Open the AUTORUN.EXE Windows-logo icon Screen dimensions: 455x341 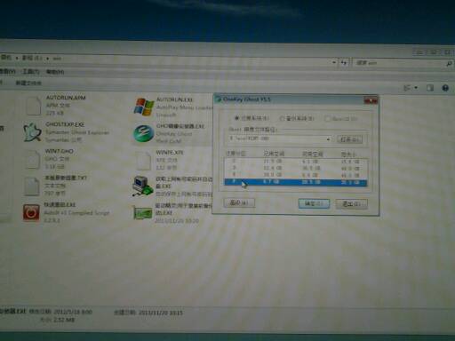pos(144,107)
